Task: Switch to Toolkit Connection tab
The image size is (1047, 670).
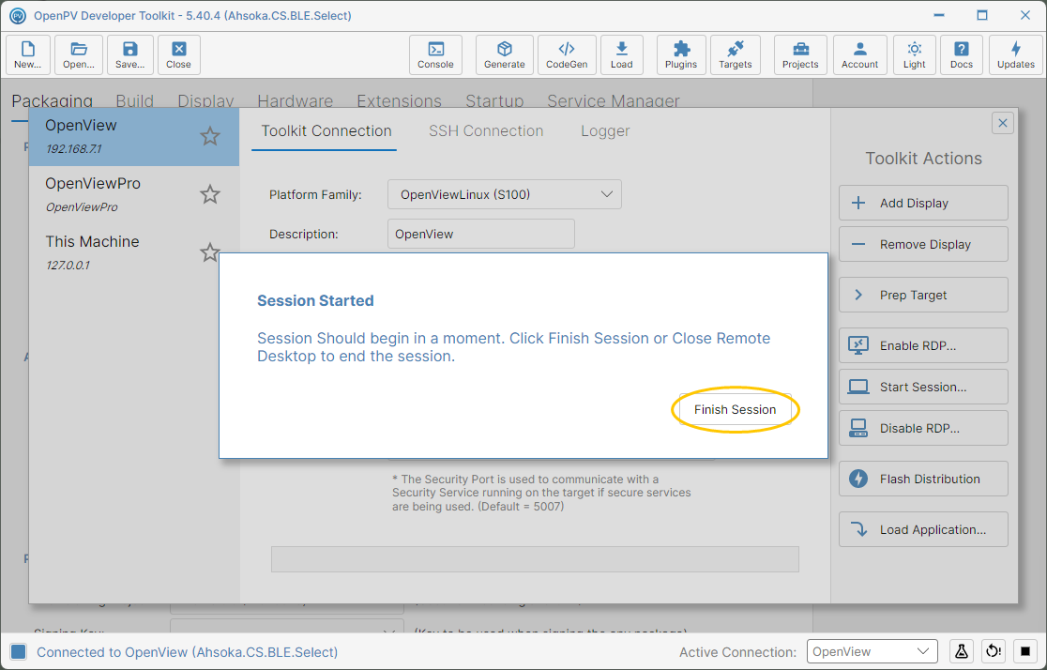Action: pos(326,131)
